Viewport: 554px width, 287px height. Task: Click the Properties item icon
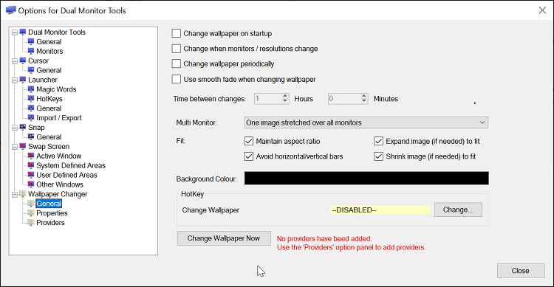31,213
